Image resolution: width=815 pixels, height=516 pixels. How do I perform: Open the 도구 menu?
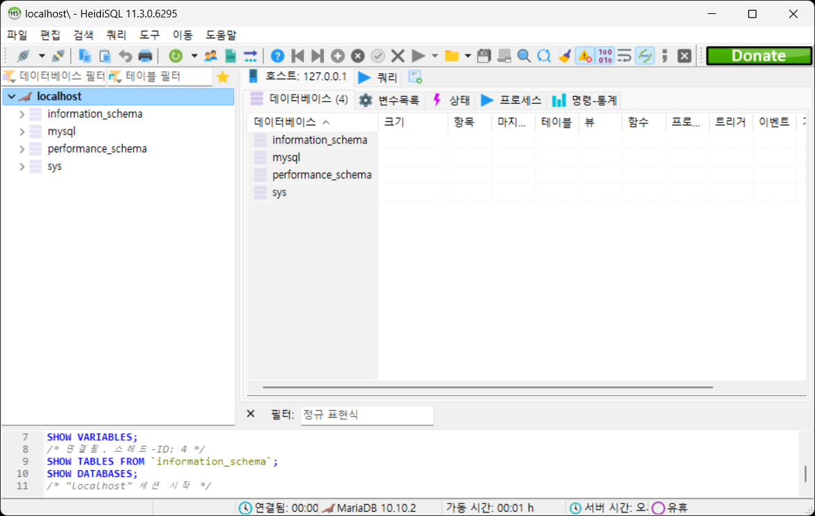[x=150, y=35]
